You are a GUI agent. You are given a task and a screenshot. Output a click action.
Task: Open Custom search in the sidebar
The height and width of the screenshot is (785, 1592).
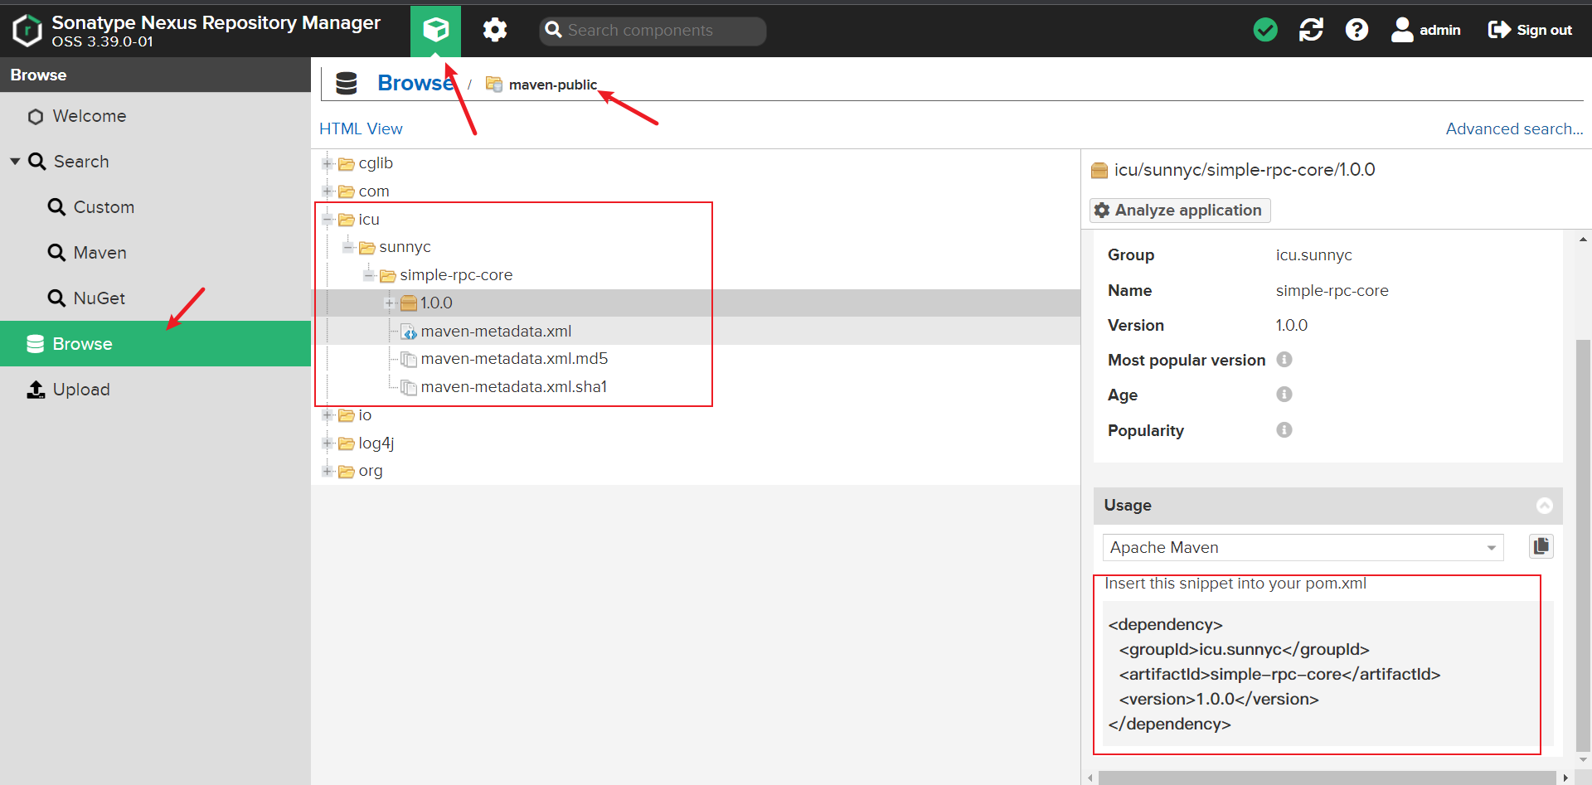click(x=156, y=207)
